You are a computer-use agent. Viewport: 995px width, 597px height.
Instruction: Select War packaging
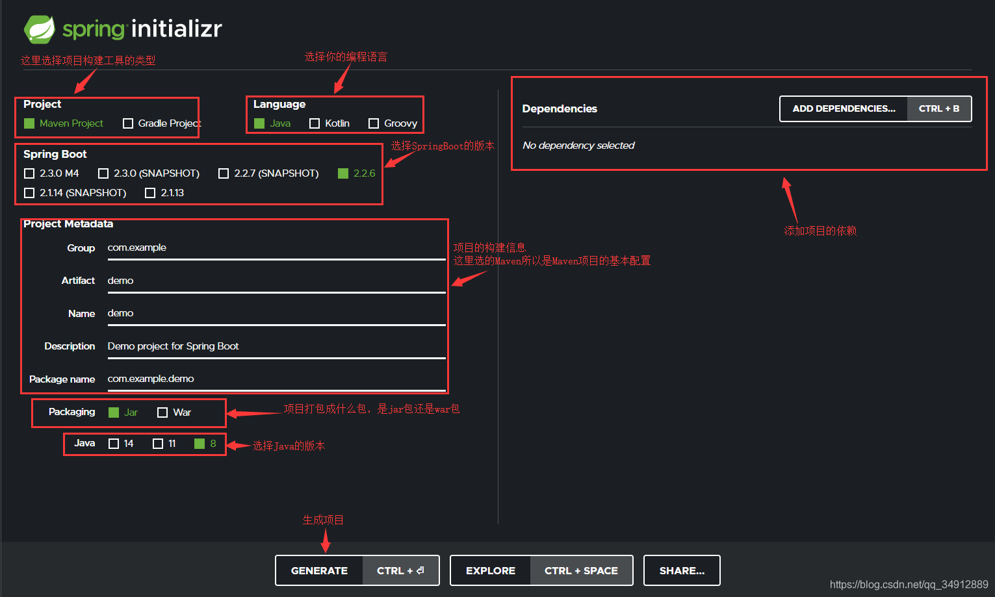click(174, 413)
